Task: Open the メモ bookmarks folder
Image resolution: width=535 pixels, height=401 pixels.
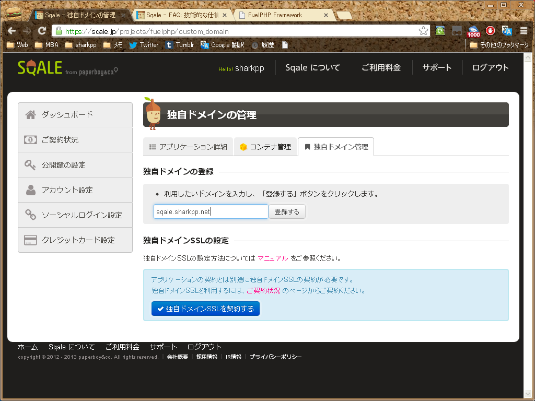Action: pyautogui.click(x=113, y=45)
